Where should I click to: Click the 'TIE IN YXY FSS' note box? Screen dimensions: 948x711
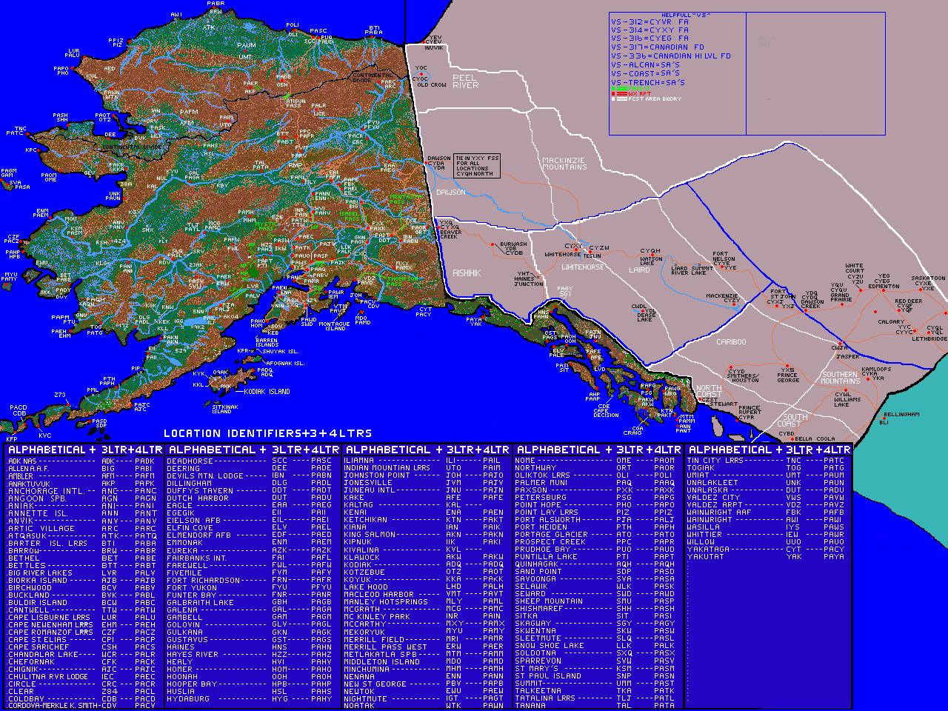[x=476, y=166]
